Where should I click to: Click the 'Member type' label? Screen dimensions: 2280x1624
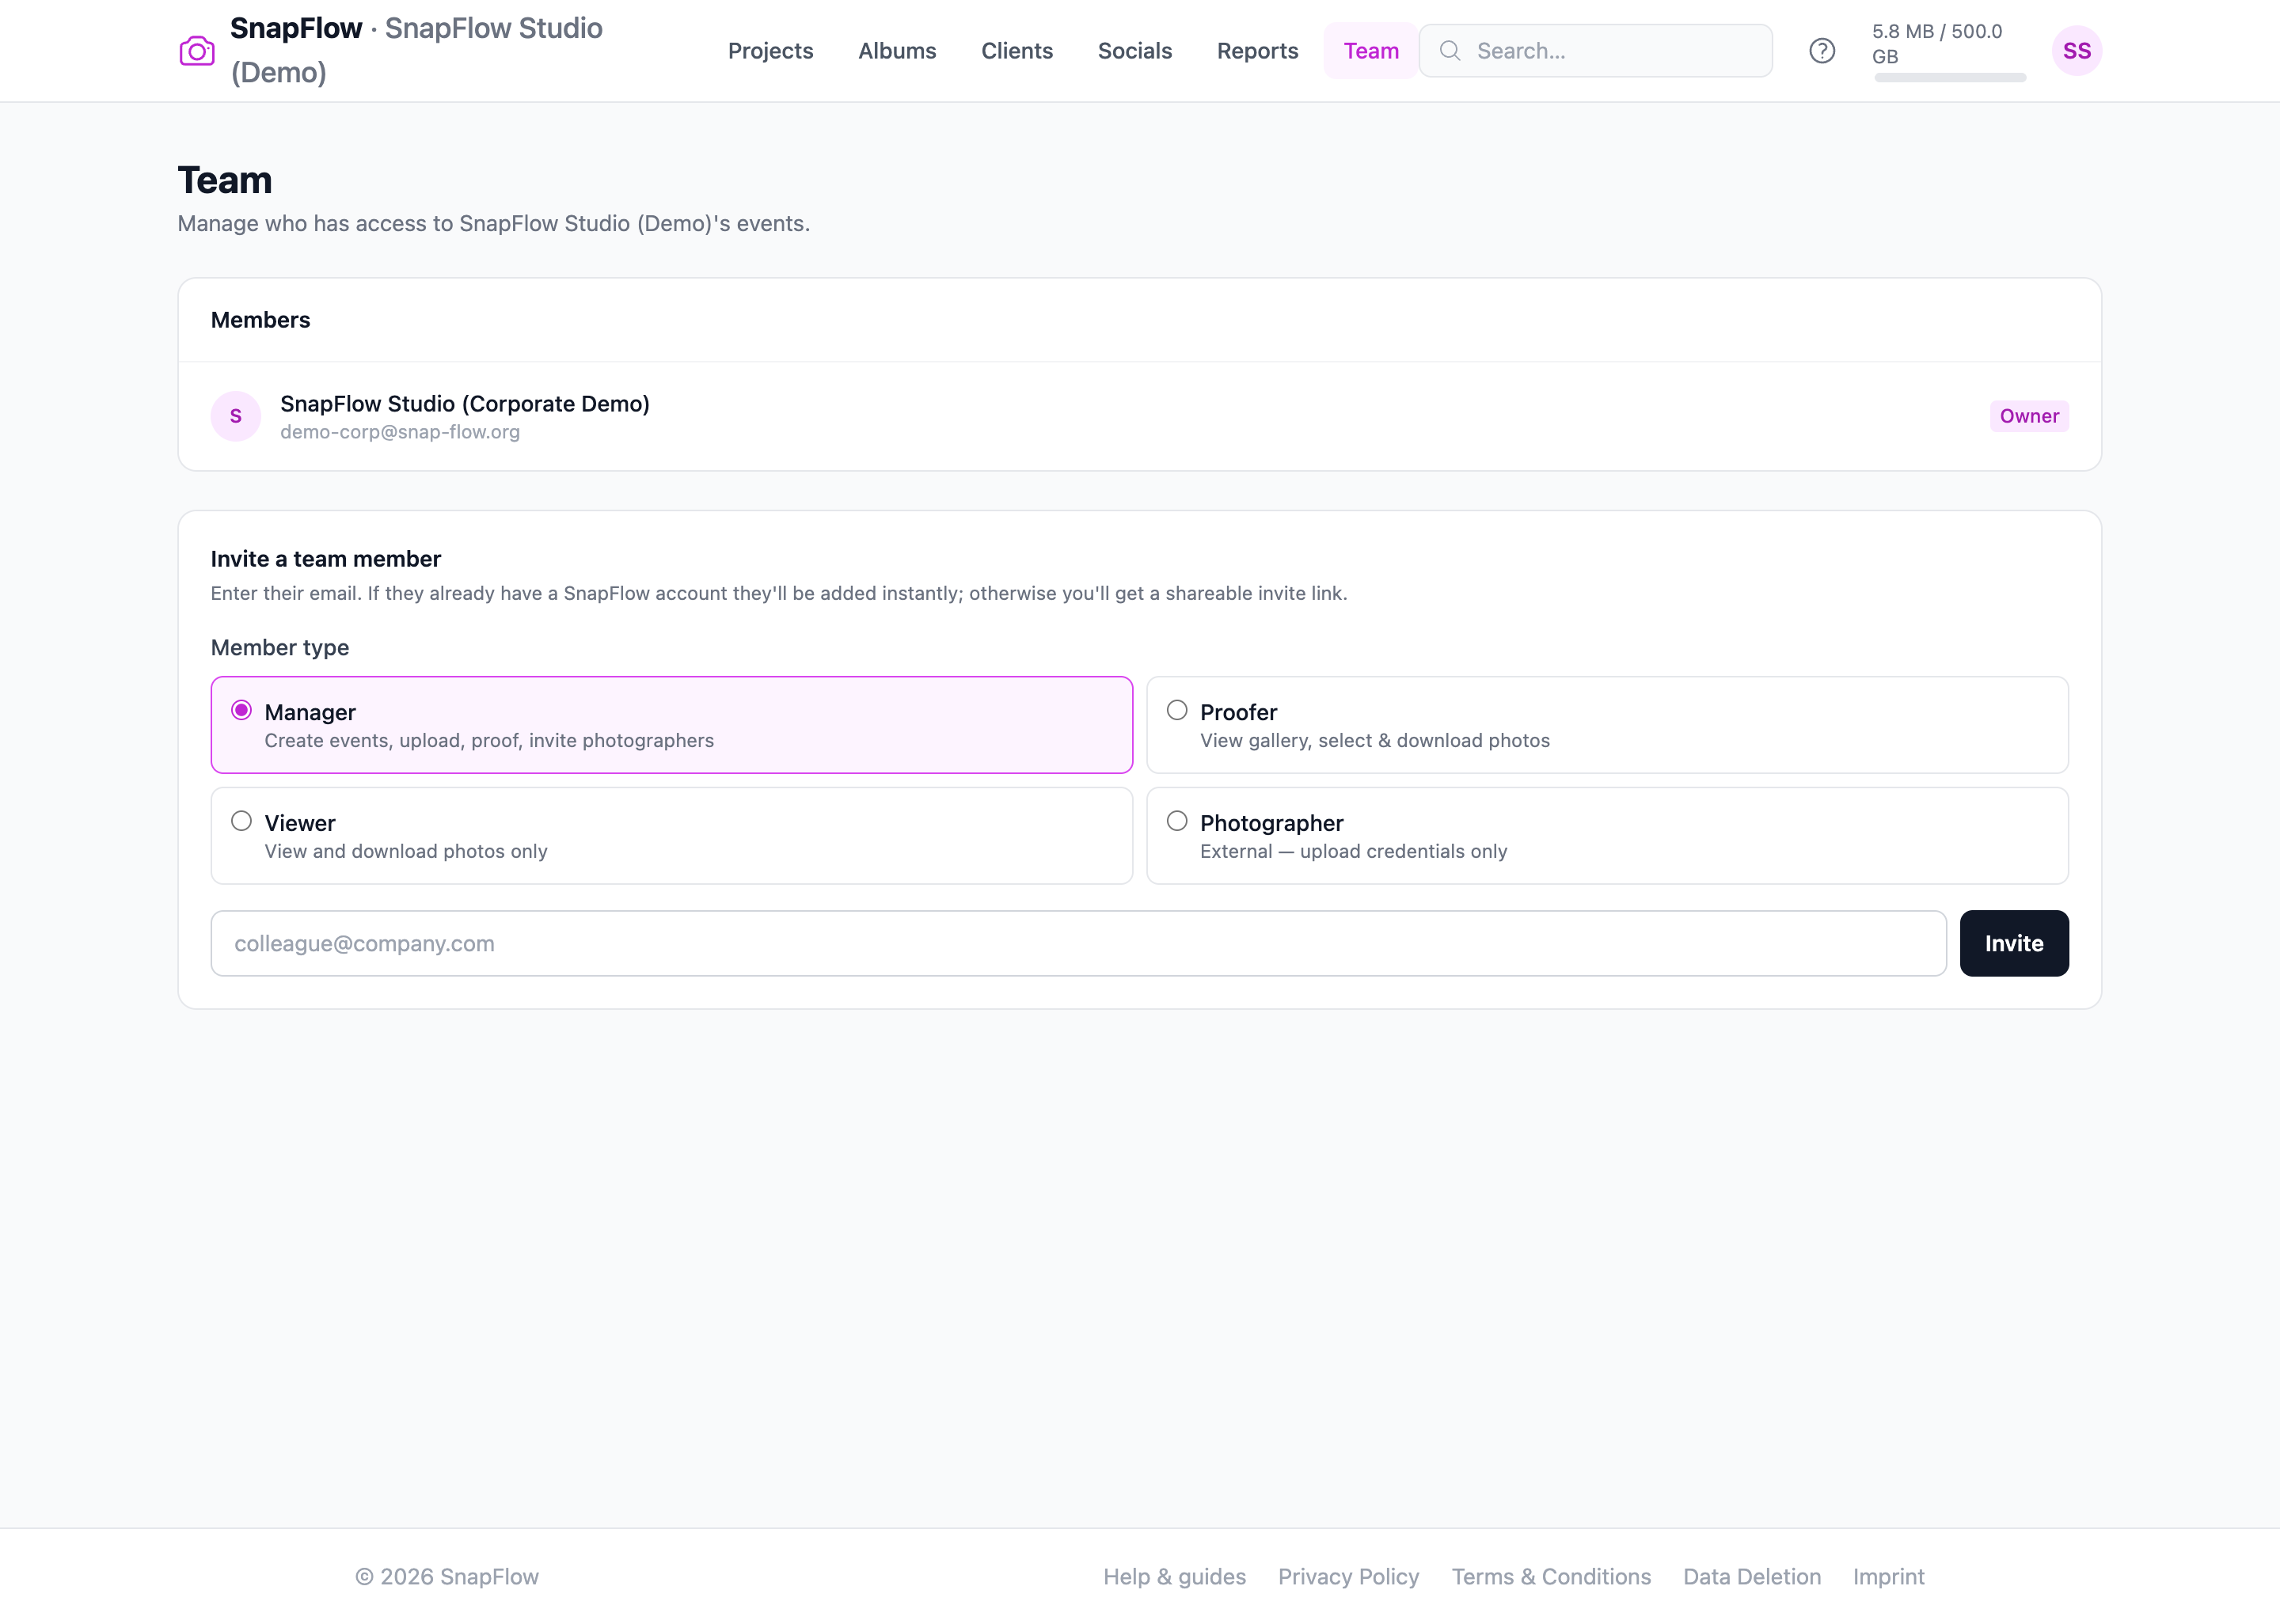pyautogui.click(x=280, y=647)
